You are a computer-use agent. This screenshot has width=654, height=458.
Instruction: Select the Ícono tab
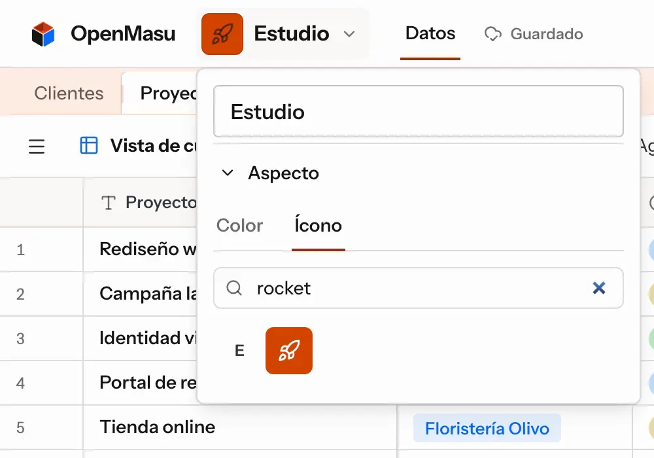point(318,225)
